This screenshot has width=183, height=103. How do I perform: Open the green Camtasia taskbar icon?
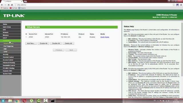(x=39, y=101)
